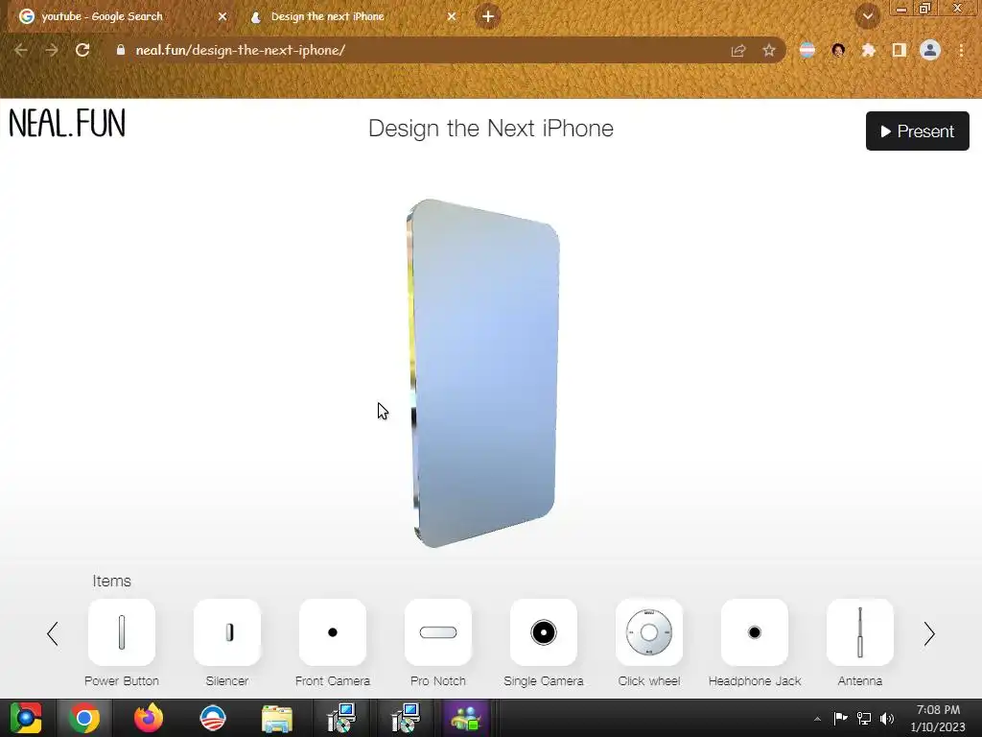Open the round O-logo taskbar app
Viewport: 982px width, 737px height.
pos(212,718)
